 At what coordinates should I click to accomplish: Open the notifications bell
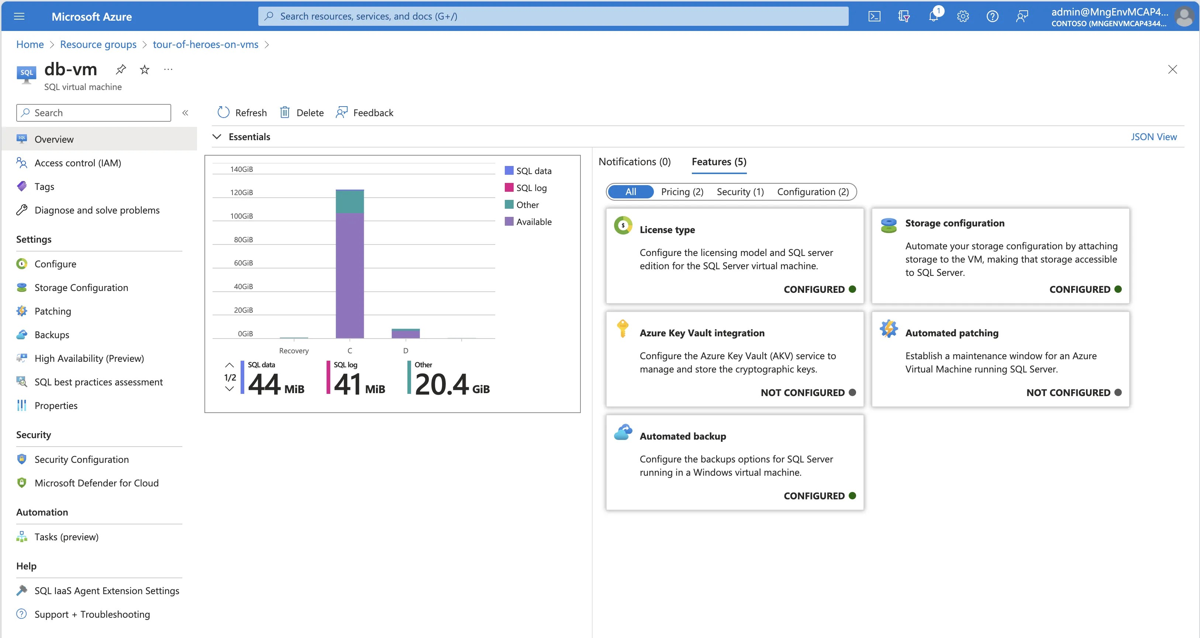coord(933,16)
